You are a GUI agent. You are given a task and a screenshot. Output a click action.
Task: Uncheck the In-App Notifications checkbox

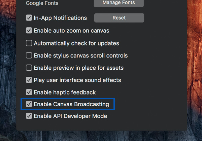(29, 18)
